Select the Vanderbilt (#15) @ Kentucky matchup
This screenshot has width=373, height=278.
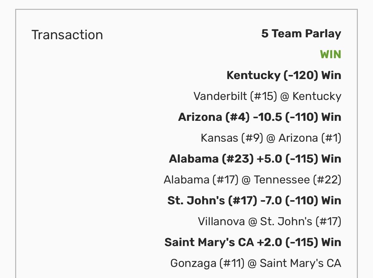267,96
